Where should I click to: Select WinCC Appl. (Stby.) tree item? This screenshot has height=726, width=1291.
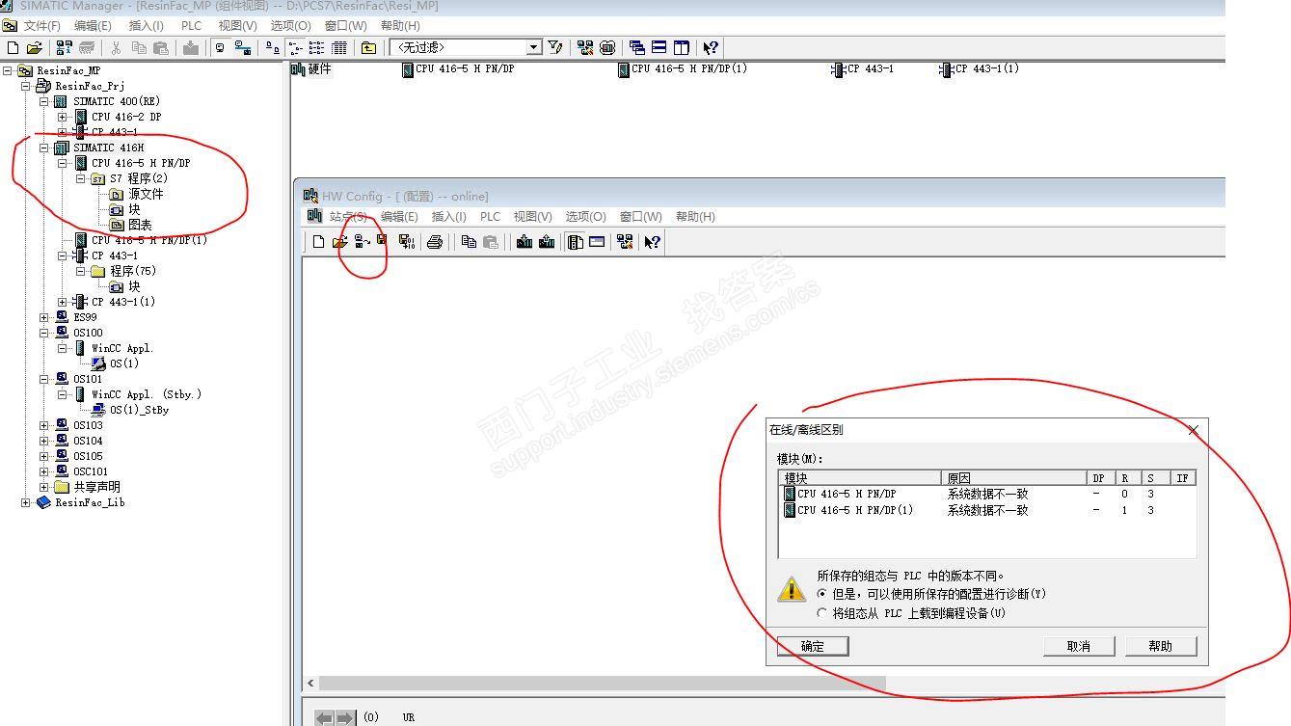coord(147,394)
